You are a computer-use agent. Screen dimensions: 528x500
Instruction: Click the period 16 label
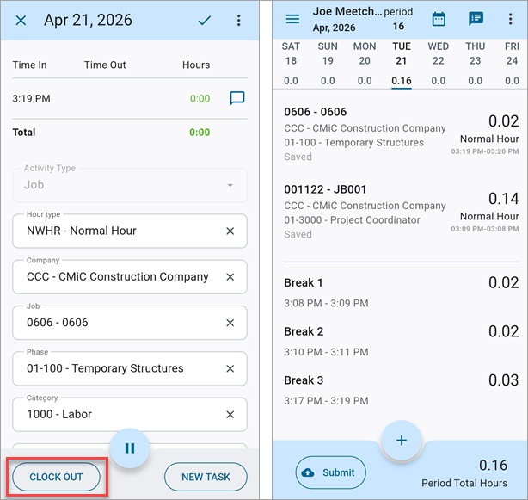pyautogui.click(x=398, y=19)
